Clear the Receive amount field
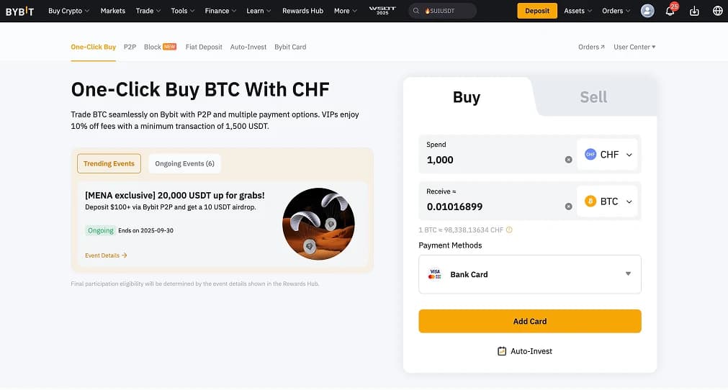The height and width of the screenshot is (390, 728). (x=568, y=207)
